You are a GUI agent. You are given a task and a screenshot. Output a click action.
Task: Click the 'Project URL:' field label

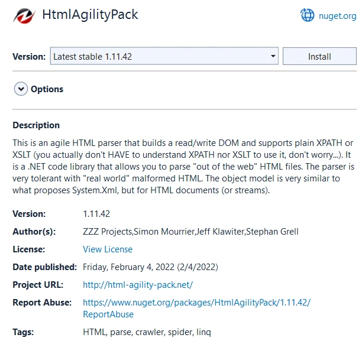click(x=38, y=285)
